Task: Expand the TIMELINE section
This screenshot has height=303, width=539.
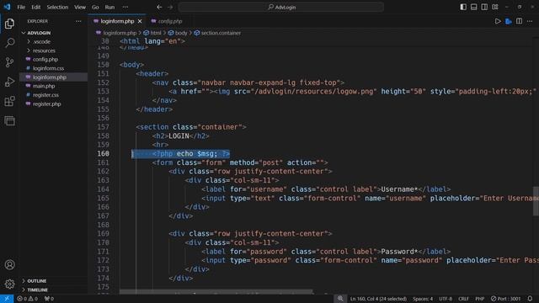Action: point(37,290)
